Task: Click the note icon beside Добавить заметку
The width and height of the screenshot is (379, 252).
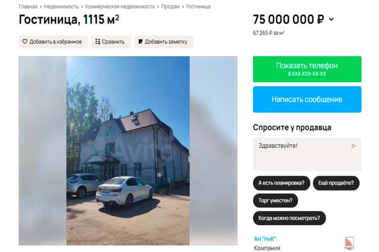Action: click(x=141, y=42)
